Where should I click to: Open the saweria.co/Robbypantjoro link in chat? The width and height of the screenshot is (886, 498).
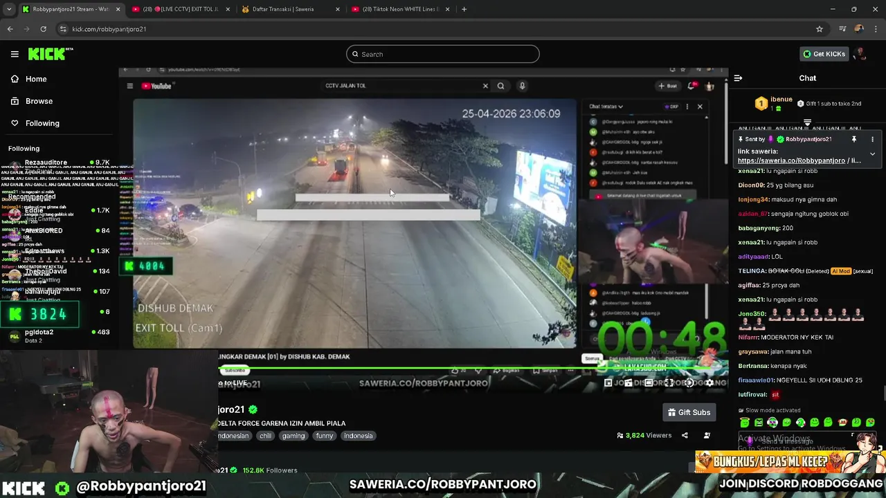pos(791,160)
